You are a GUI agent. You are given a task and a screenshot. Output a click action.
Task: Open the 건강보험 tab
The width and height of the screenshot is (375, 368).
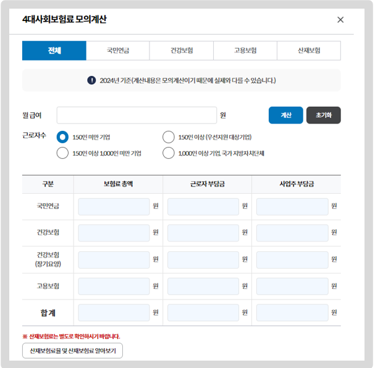(x=182, y=51)
